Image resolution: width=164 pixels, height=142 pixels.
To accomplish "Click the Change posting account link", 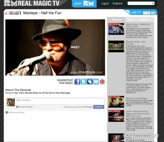I will [x=89, y=107].
